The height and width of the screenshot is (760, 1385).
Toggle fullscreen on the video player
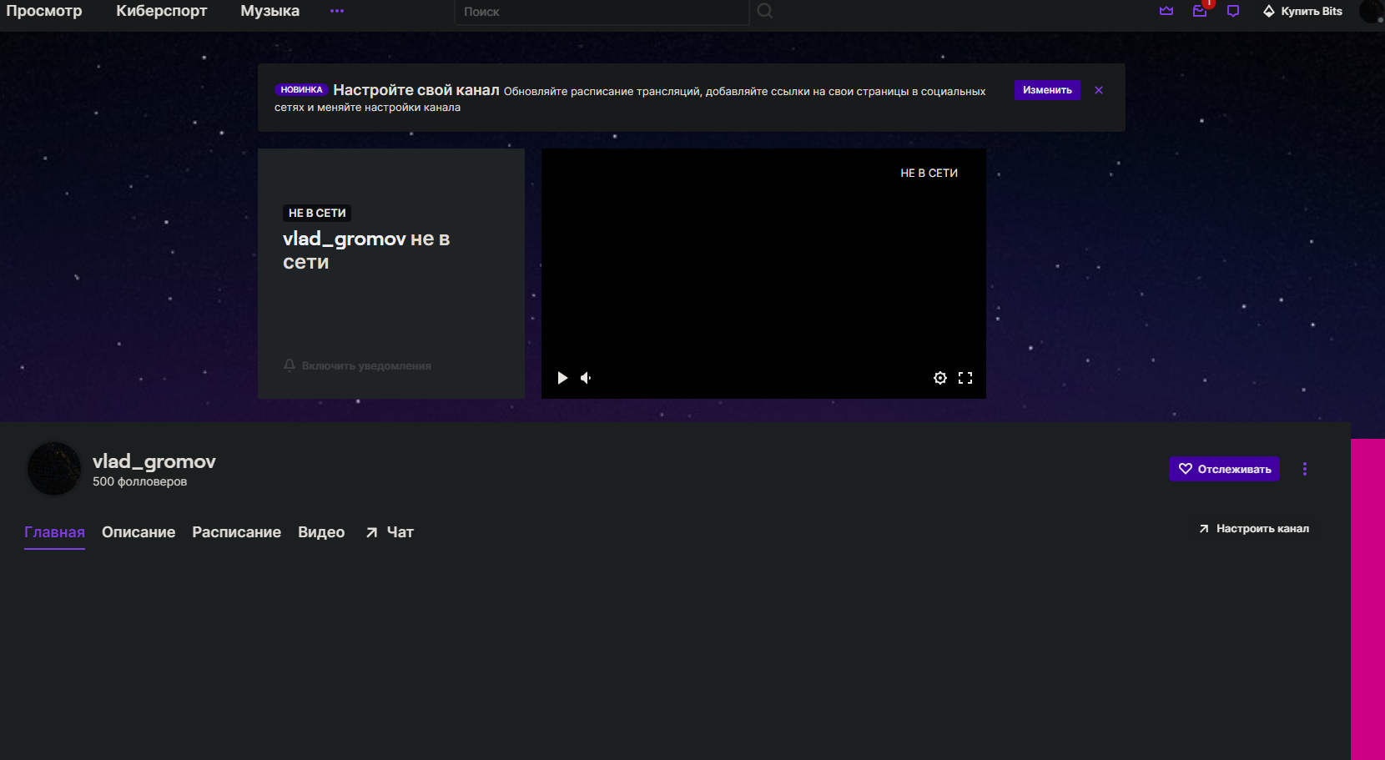coord(965,378)
